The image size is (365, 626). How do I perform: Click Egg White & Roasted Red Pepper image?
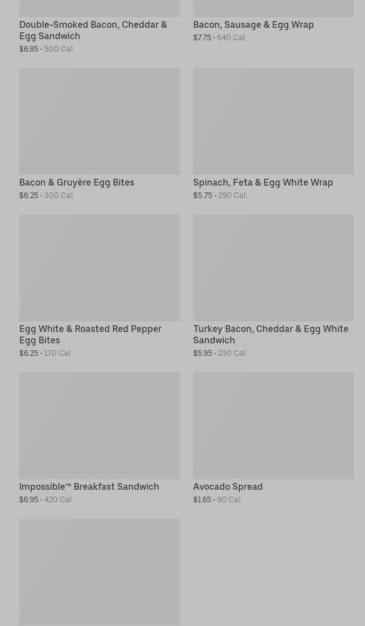point(99,267)
